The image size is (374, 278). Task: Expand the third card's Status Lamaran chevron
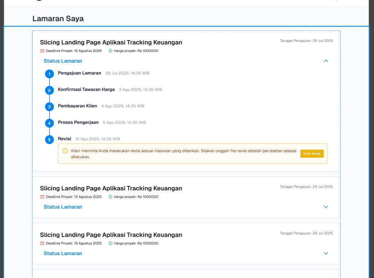coord(326,253)
